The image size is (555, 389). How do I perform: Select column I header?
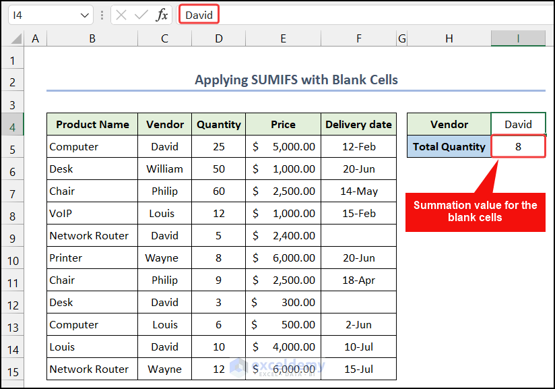(518, 39)
